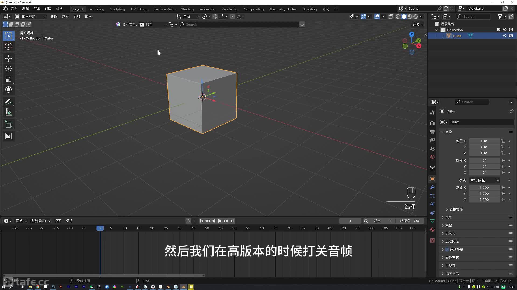Add a new workspace tab
Screen dimensions: 517x290
pyautogui.click(x=336, y=9)
